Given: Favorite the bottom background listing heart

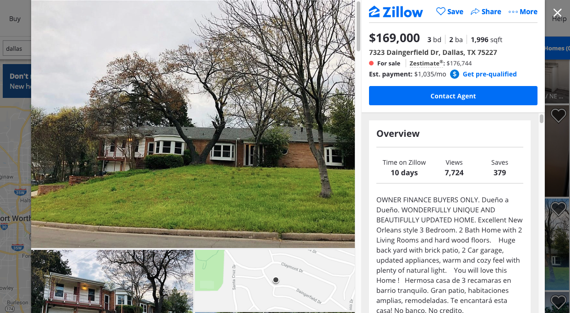Looking at the screenshot, I should [558, 302].
